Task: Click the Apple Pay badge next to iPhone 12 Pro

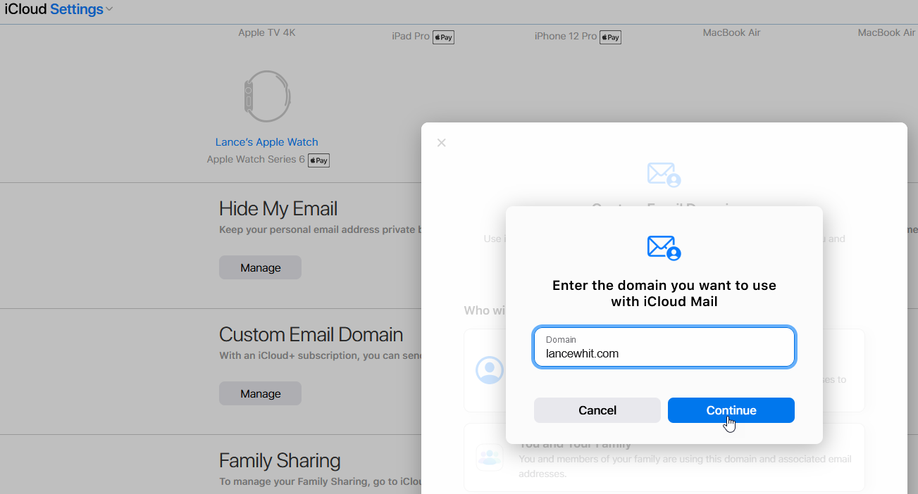Action: (610, 37)
